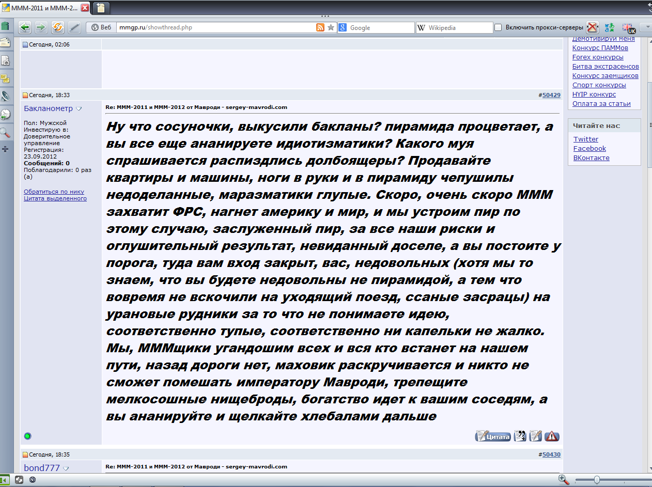The width and height of the screenshot is (652, 487).
Task: Open a new tab with the page button
Action: click(100, 8)
